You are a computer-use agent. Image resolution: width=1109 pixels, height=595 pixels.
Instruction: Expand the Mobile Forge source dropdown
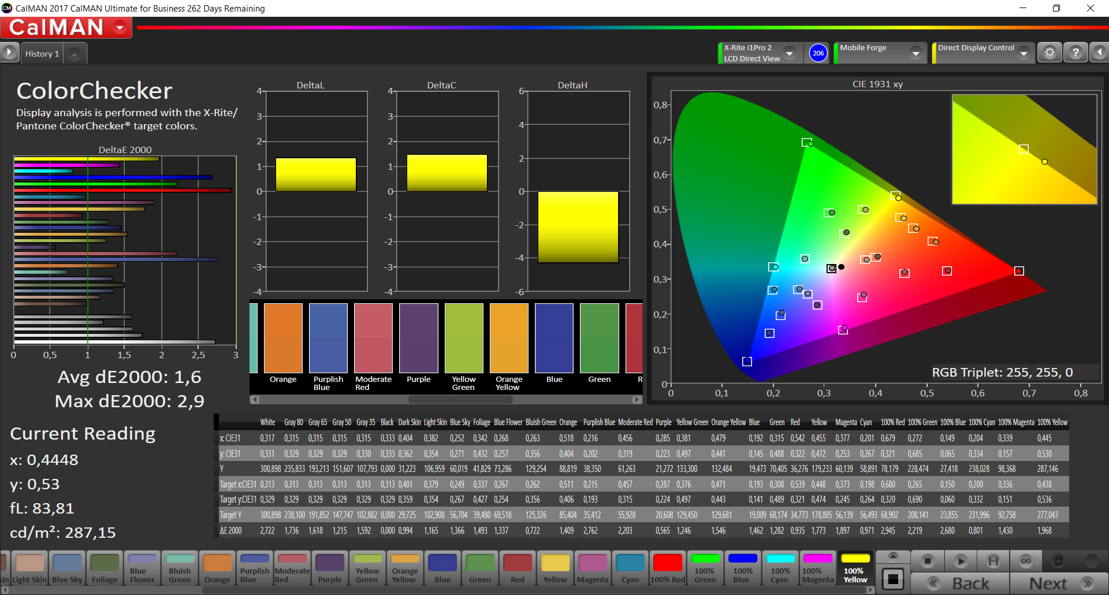[916, 53]
